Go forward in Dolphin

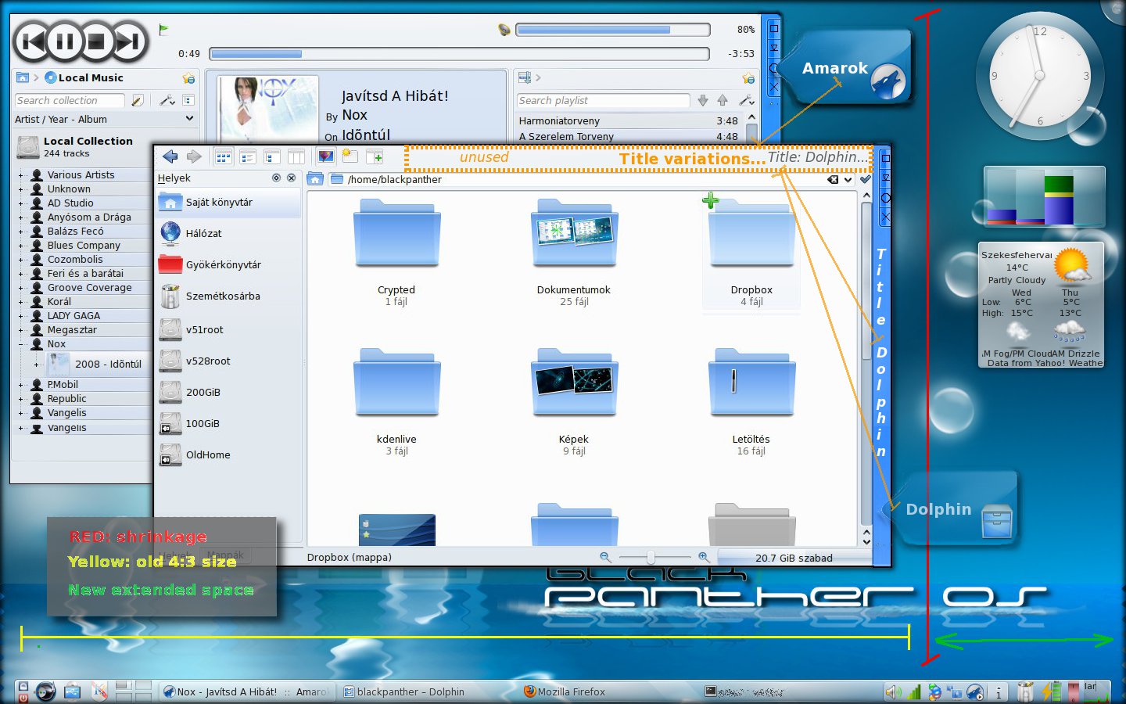pos(194,156)
